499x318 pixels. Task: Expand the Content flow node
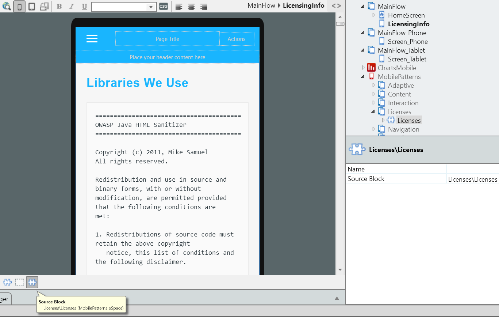pyautogui.click(x=374, y=94)
